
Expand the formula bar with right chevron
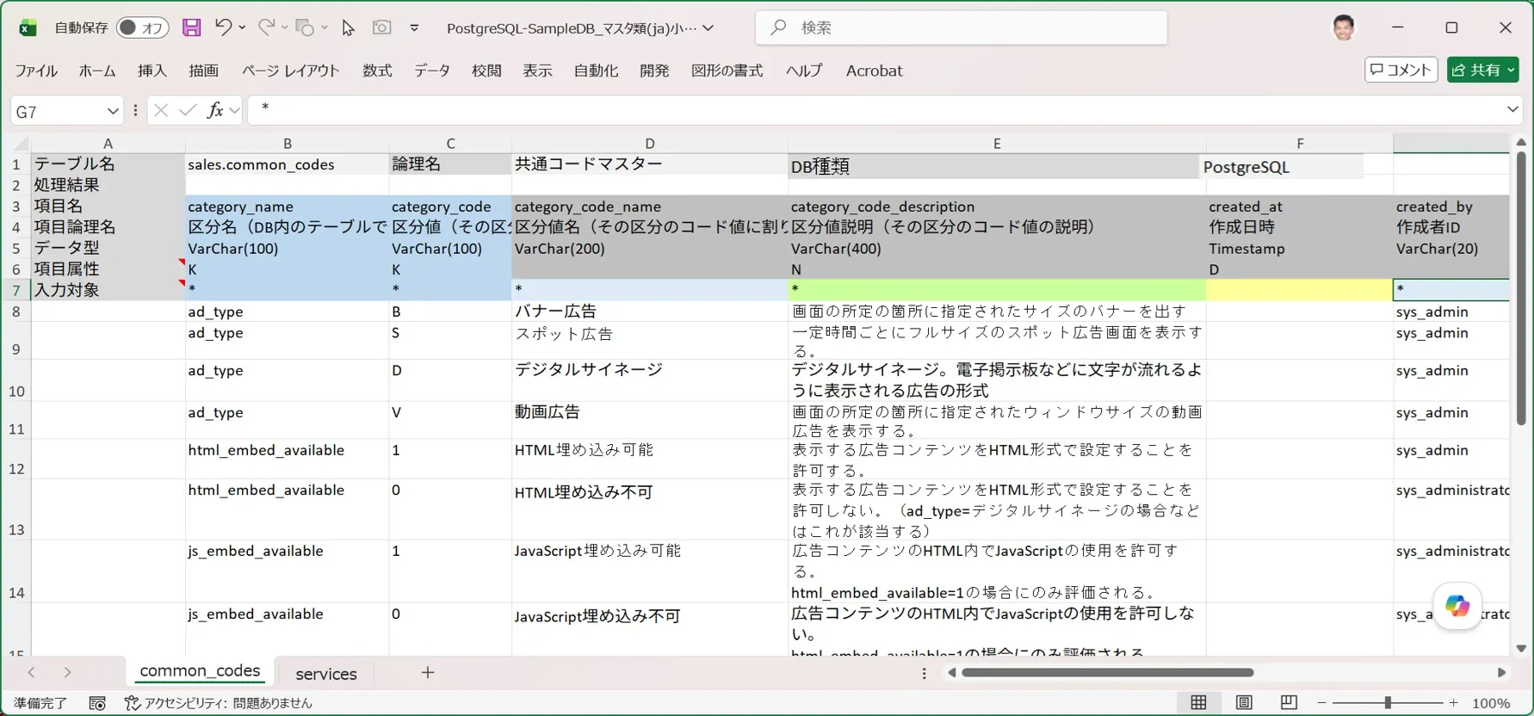point(1512,109)
